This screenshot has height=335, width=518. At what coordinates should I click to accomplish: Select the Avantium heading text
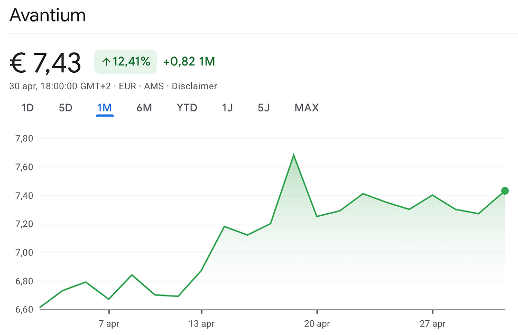pos(48,15)
